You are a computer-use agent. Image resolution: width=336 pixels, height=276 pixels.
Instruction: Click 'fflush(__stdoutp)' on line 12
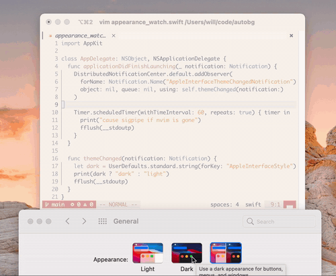click(107, 128)
